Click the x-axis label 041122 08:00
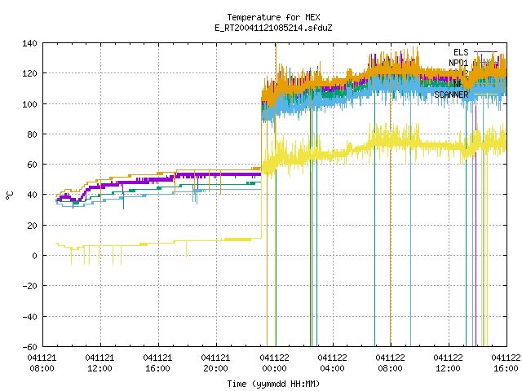Viewport: 522px width, 391px height. click(390, 363)
